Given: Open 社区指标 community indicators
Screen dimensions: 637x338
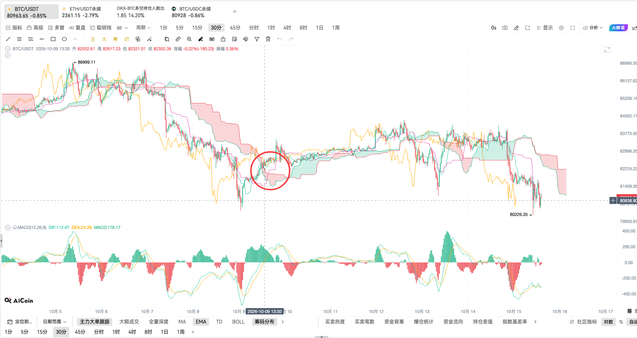Looking at the screenshot, I should (583, 321).
